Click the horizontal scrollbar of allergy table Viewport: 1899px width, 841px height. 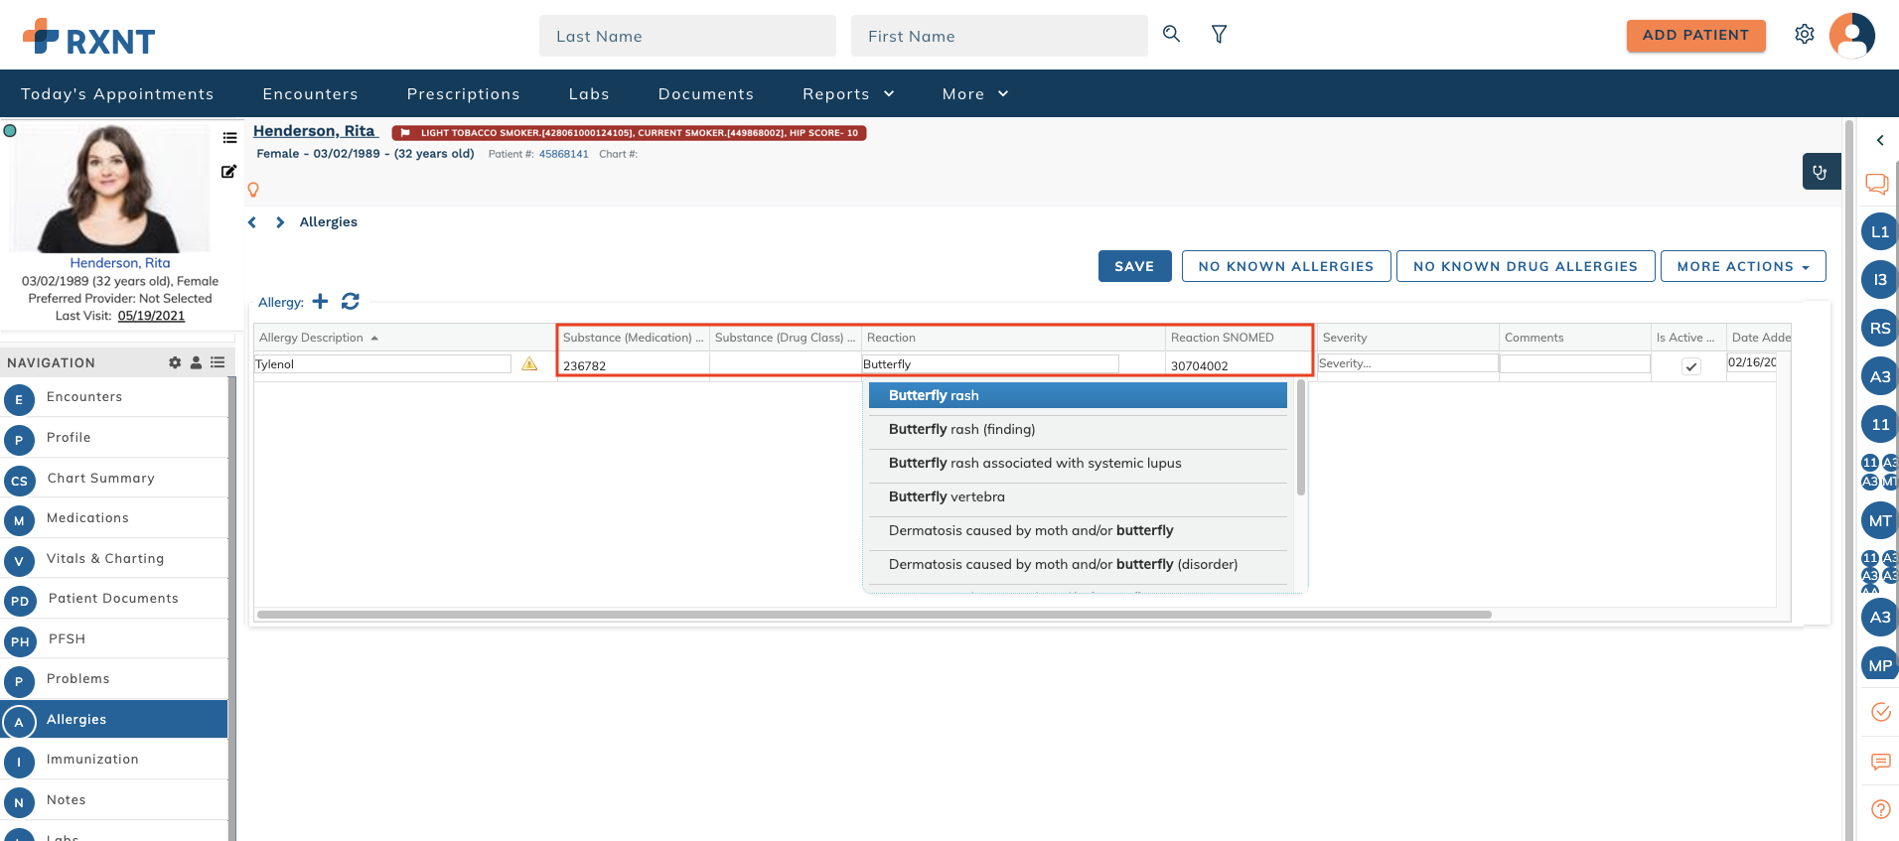(874, 615)
